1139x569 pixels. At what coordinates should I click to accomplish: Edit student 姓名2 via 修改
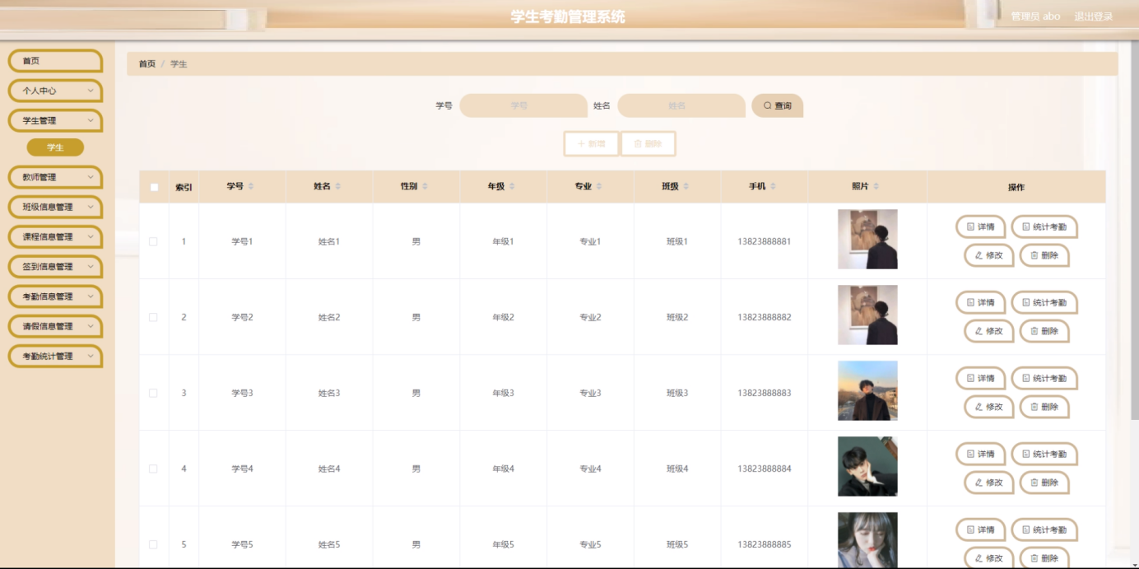pos(988,331)
